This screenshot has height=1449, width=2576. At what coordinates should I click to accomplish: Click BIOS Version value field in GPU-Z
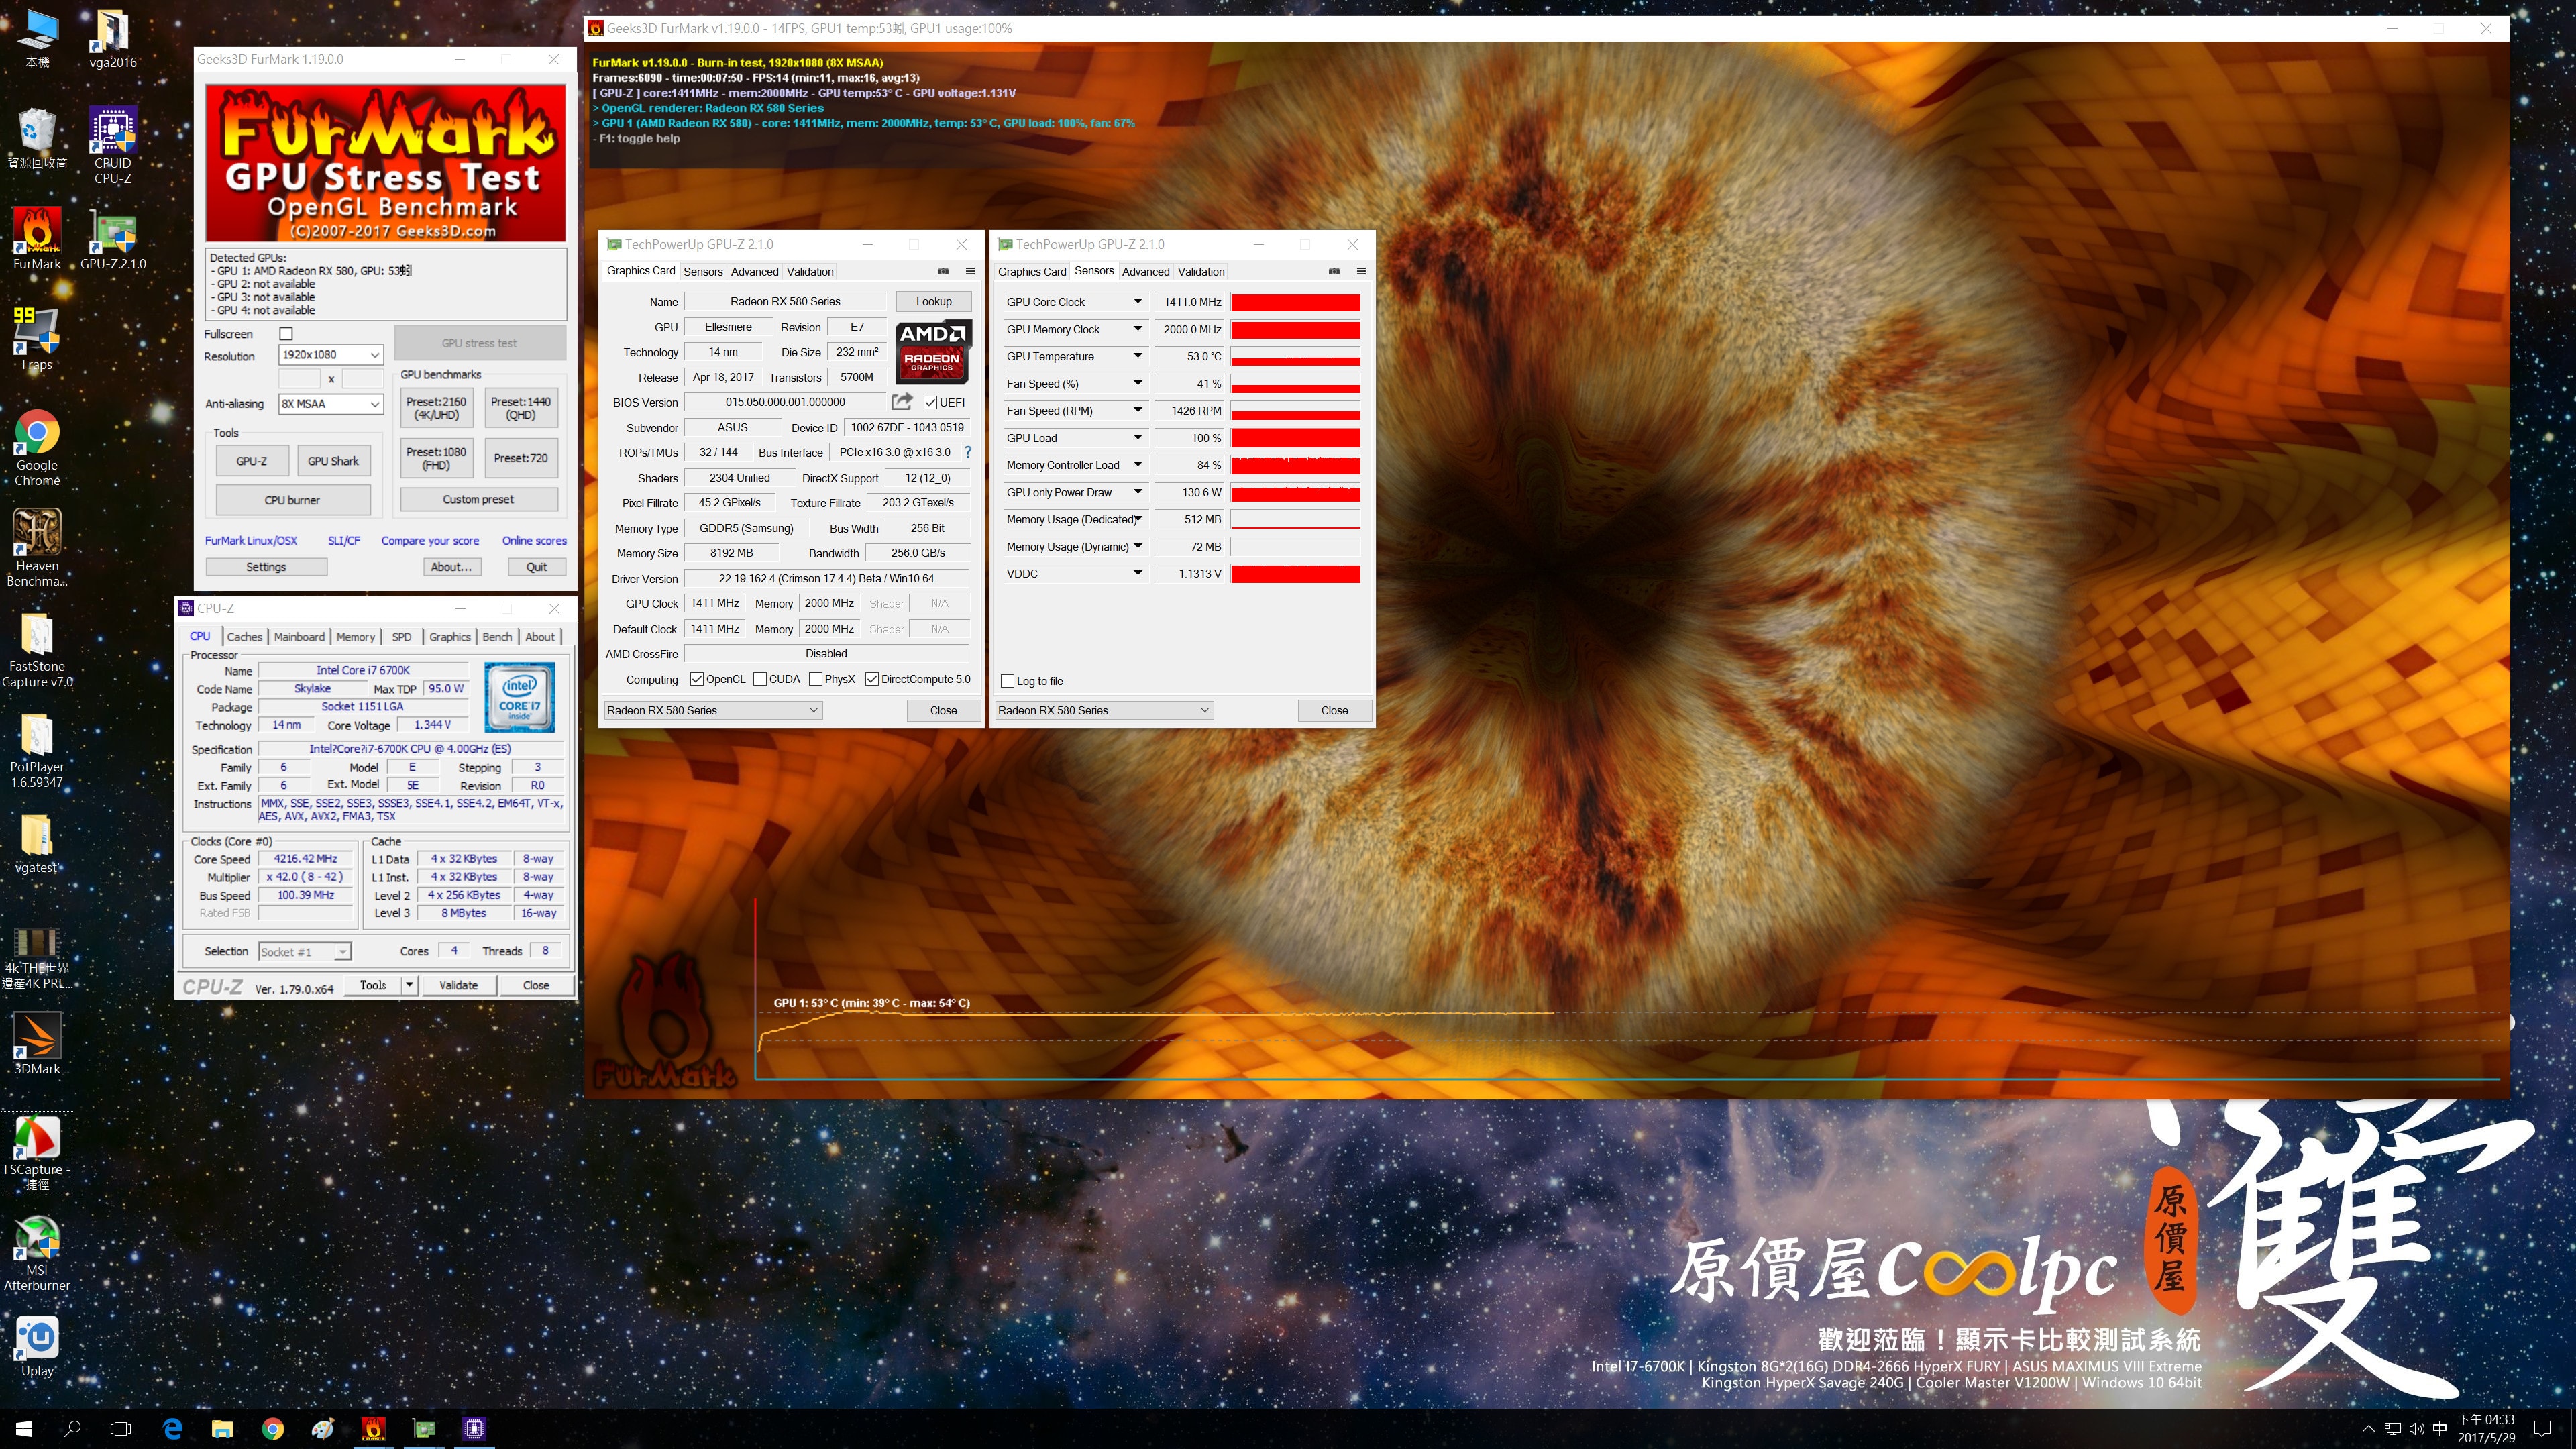coord(785,402)
